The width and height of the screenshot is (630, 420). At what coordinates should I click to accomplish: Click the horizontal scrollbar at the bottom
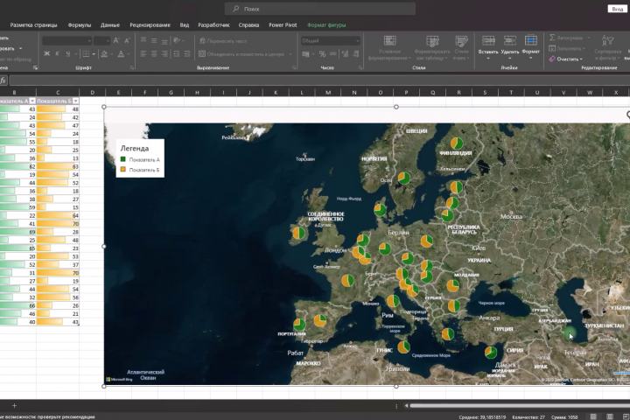coord(516,405)
